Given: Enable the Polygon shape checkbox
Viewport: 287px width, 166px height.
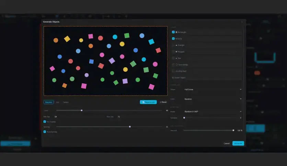Looking at the screenshot, I should [x=173, y=51].
